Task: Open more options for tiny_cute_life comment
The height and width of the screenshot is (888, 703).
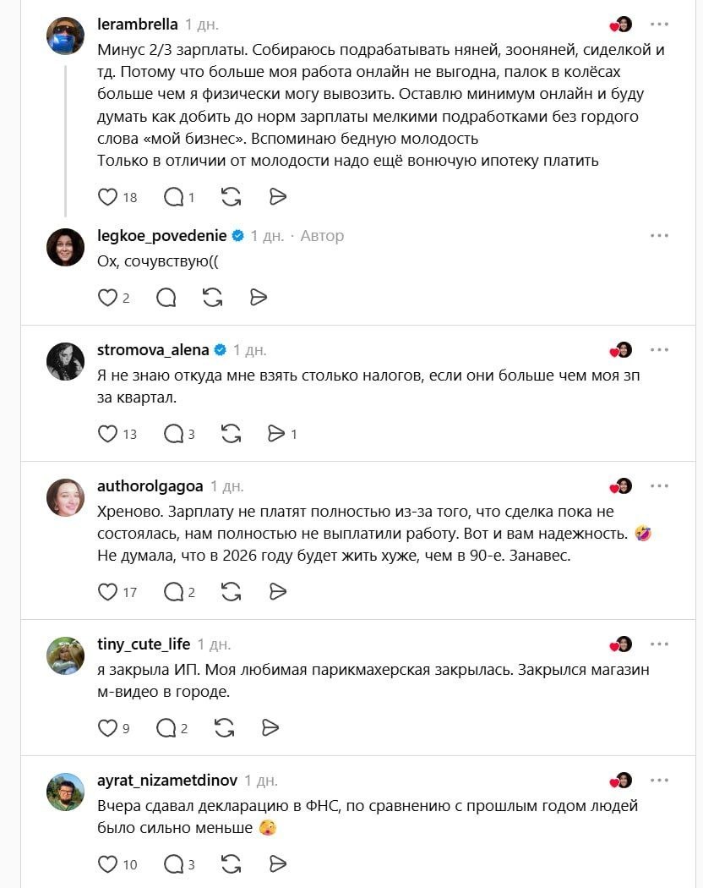Action: (659, 644)
